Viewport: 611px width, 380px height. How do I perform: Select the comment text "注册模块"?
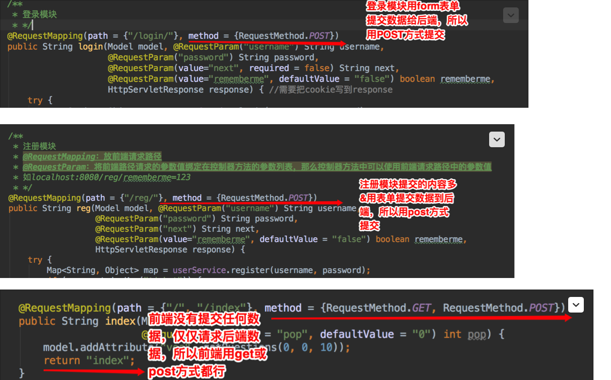tap(40, 146)
